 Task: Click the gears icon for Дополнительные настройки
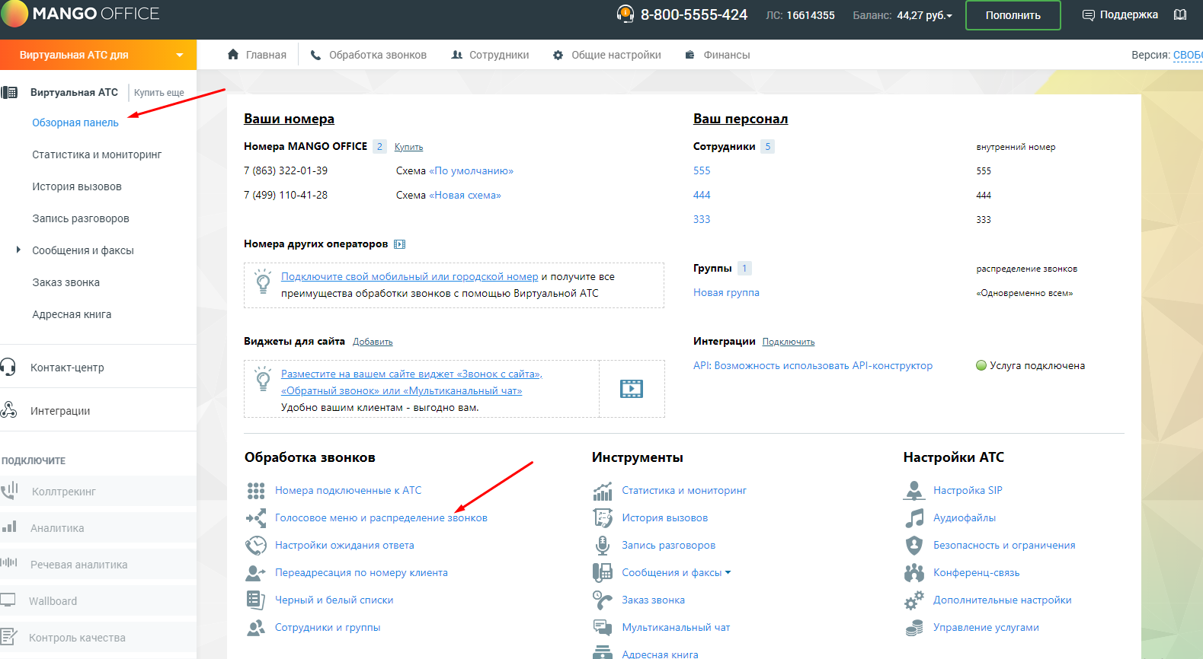914,600
